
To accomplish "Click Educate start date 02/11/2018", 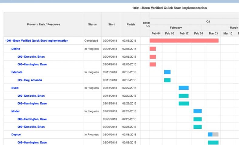I will click(x=110, y=72).
